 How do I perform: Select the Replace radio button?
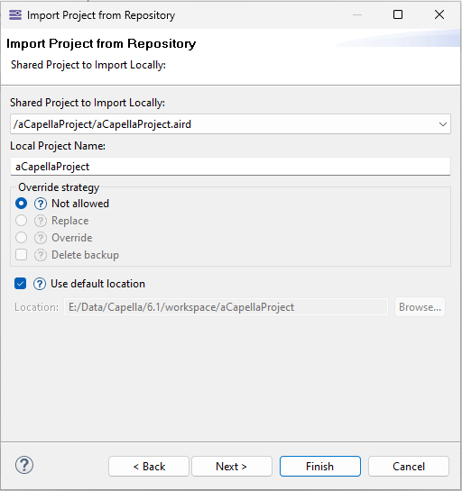tap(21, 221)
